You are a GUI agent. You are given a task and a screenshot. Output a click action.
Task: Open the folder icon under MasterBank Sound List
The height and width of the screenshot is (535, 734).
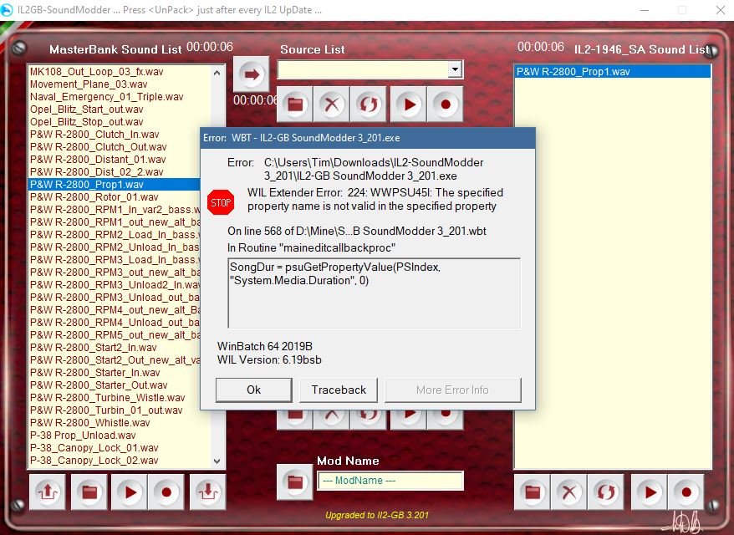(89, 492)
